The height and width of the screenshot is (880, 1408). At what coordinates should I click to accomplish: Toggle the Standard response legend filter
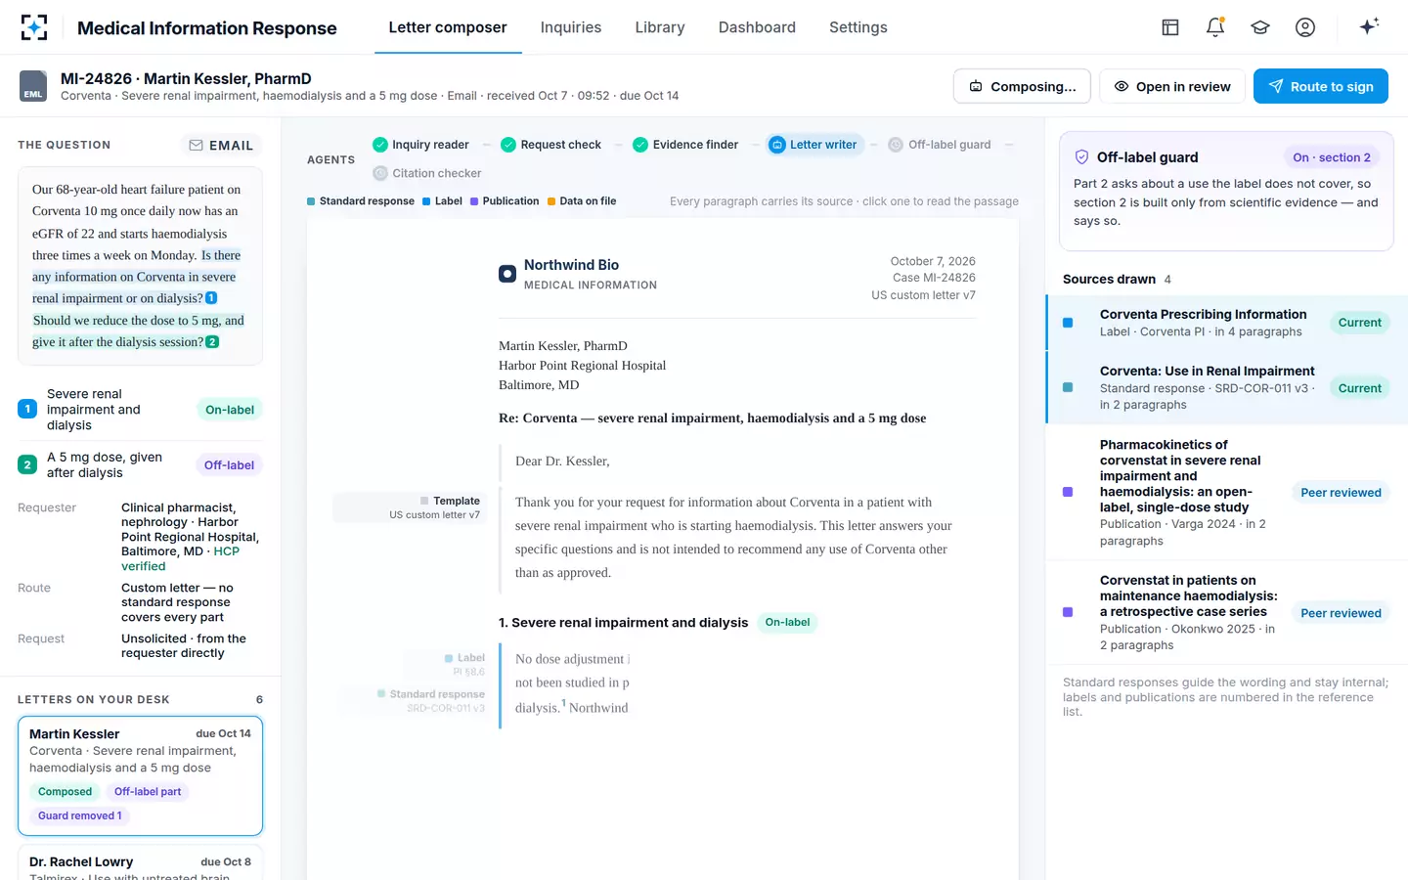361,201
